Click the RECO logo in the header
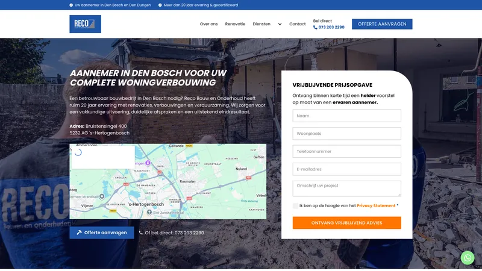The height and width of the screenshot is (271, 482). coord(85,24)
